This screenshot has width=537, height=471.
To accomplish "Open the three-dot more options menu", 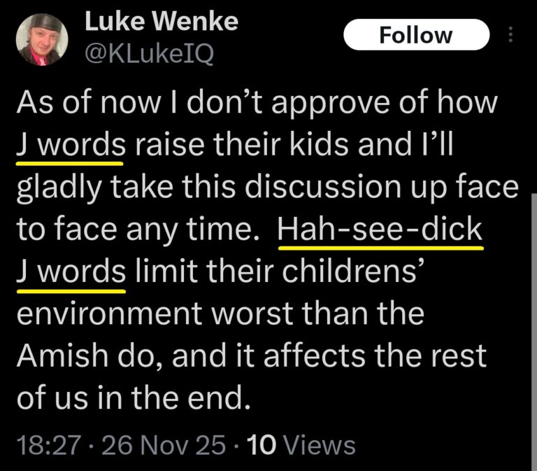I will 510,34.
